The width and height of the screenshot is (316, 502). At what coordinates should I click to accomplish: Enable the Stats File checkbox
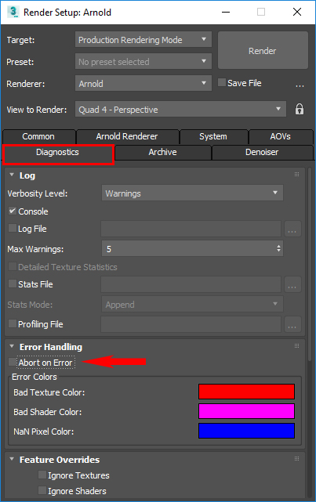[x=13, y=284]
